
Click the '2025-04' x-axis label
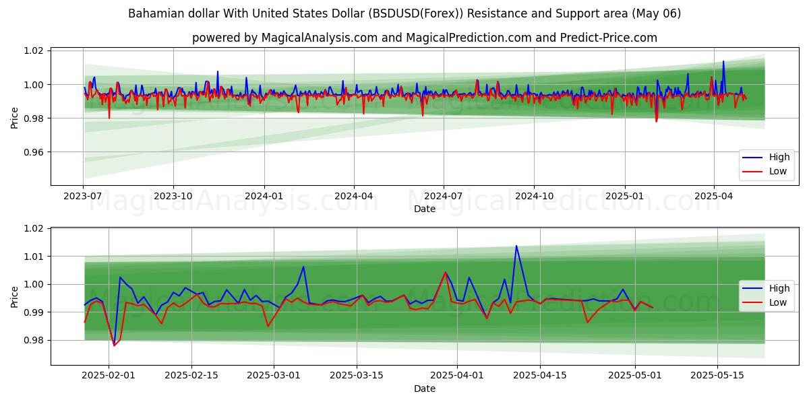coord(714,196)
